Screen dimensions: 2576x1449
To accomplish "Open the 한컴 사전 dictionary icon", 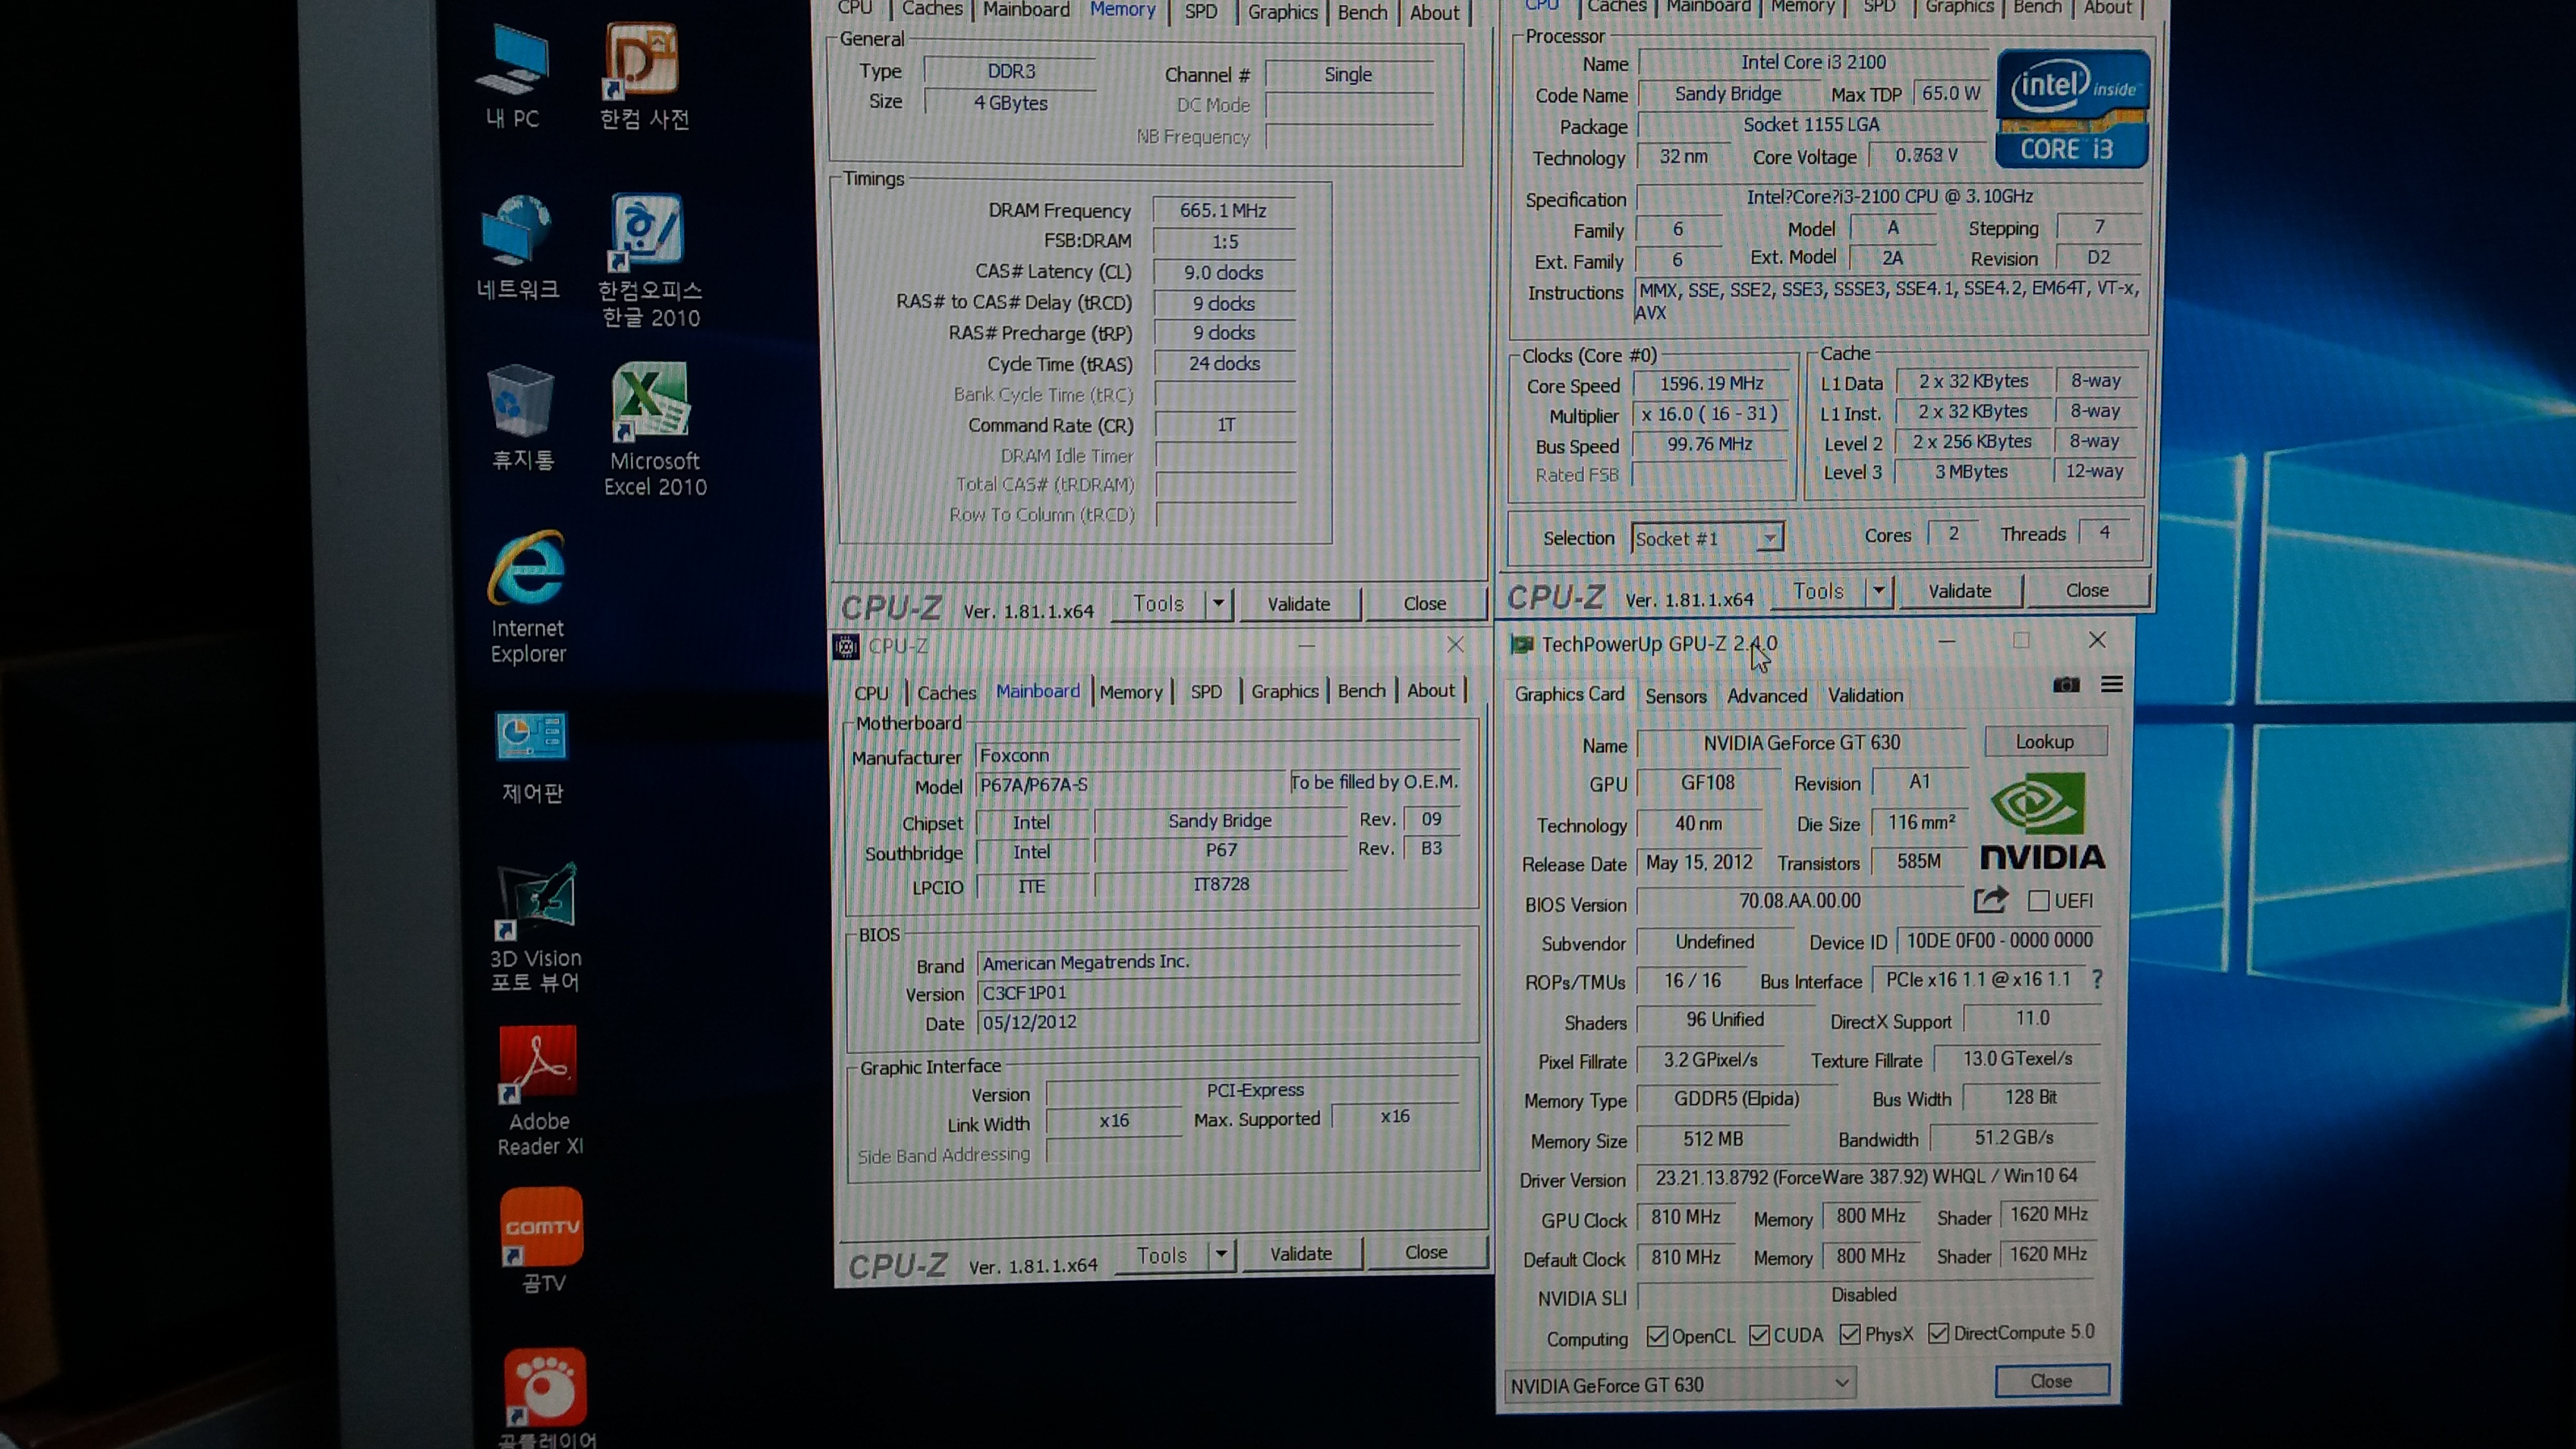I will pos(644,77).
